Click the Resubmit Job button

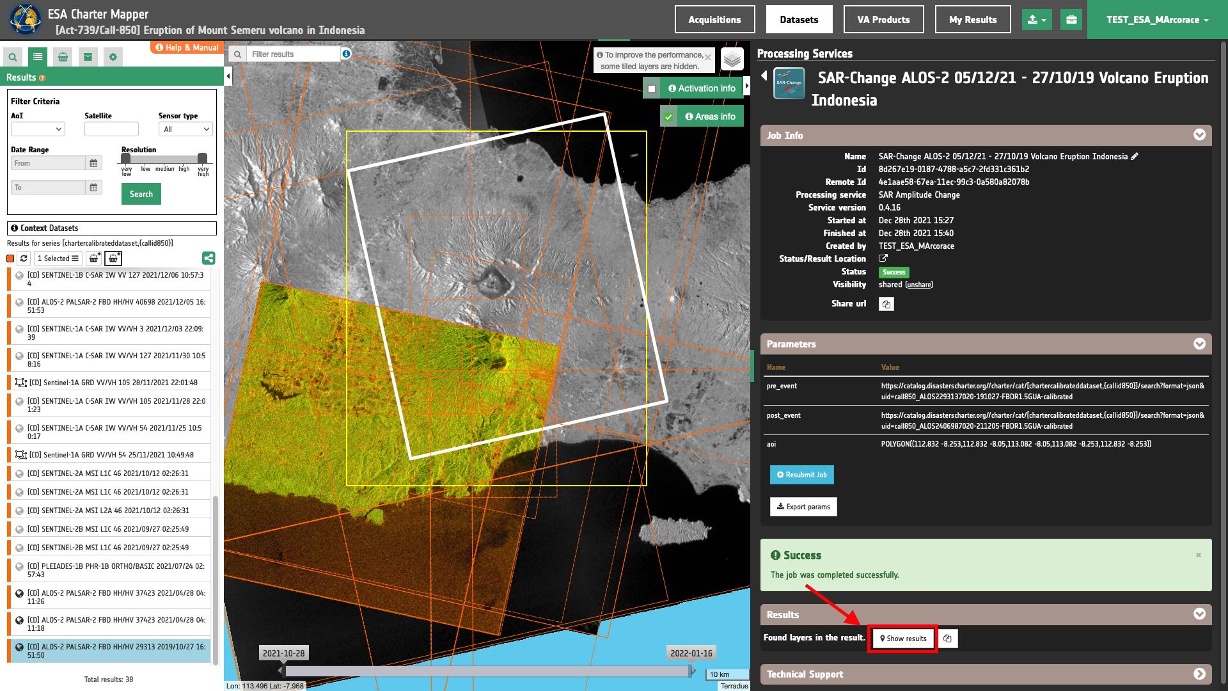(x=802, y=475)
